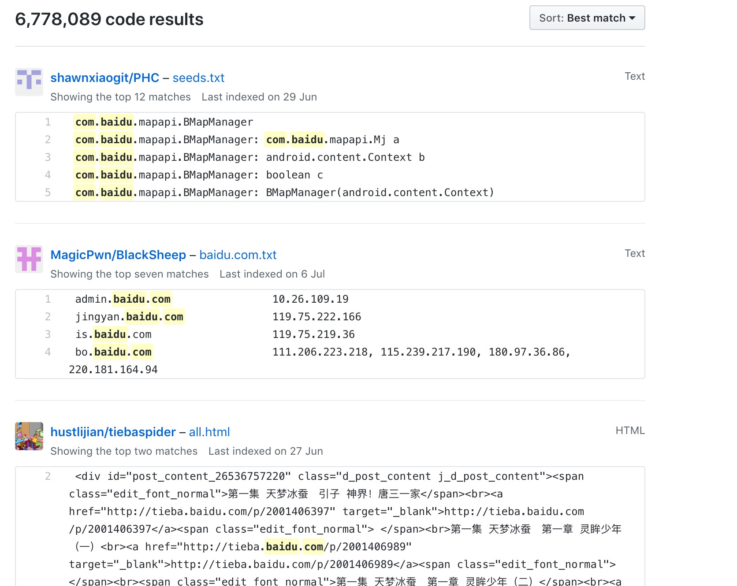Open the seeds.txt file link
Viewport: 737px width, 586px height.
point(198,78)
